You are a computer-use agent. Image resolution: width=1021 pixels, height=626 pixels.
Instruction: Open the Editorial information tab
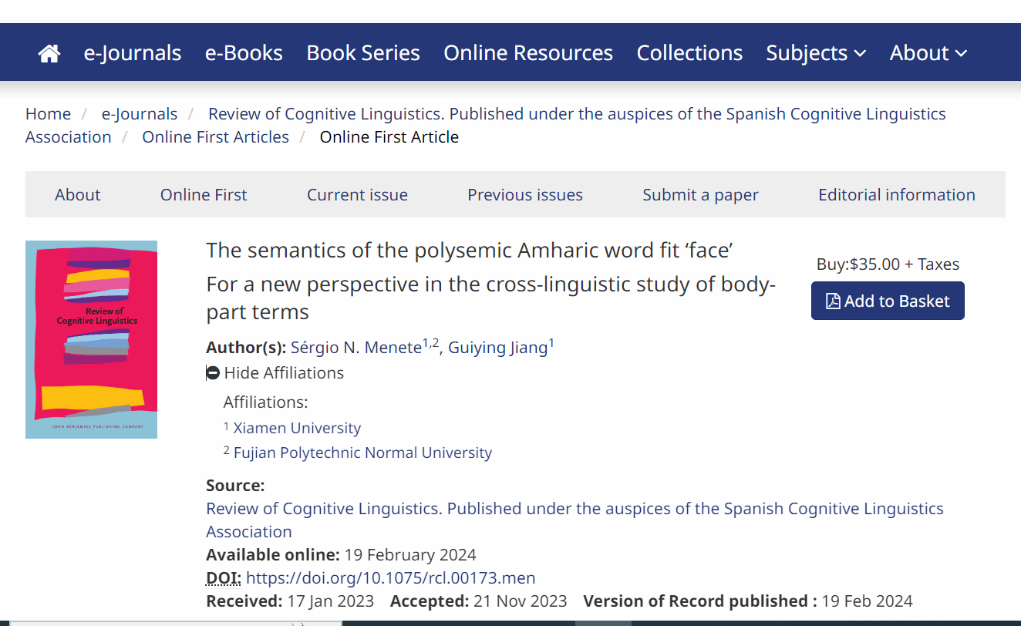pos(896,195)
